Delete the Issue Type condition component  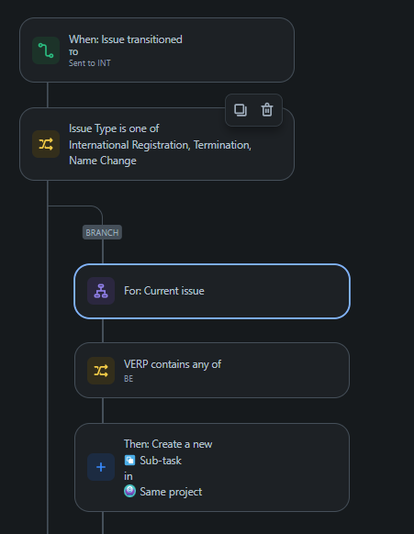pyautogui.click(x=267, y=110)
